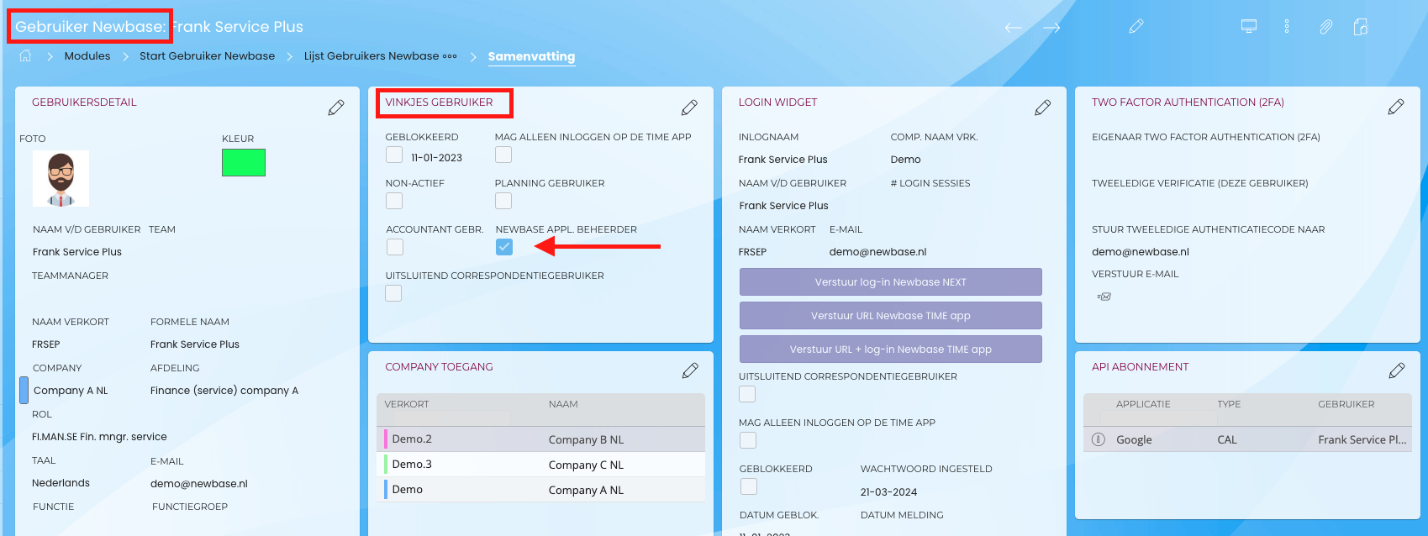
Task: Toggle Uitsluitend correspondentiegebruiker in Login Widget
Action: click(747, 394)
